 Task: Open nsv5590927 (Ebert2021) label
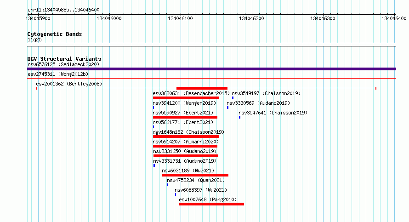pyautogui.click(x=183, y=113)
